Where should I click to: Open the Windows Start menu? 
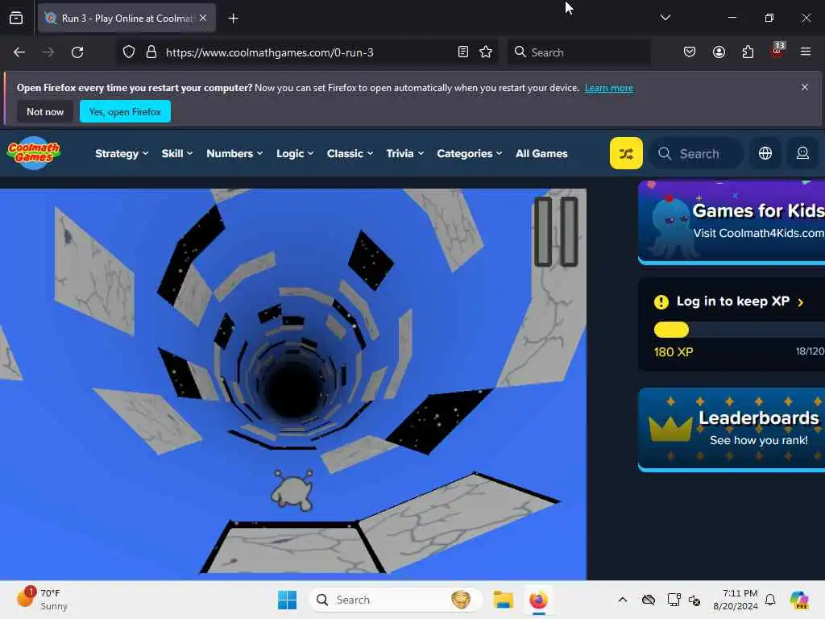point(288,600)
